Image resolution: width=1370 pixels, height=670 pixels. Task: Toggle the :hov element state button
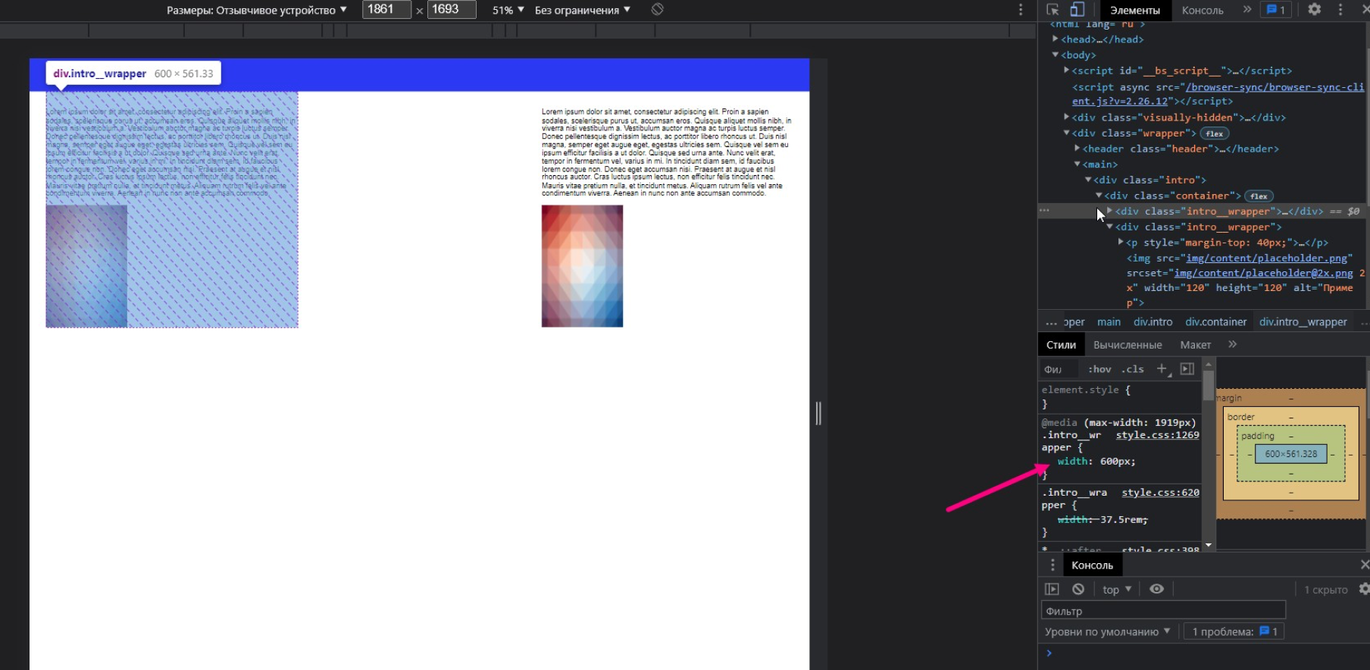coord(1099,369)
